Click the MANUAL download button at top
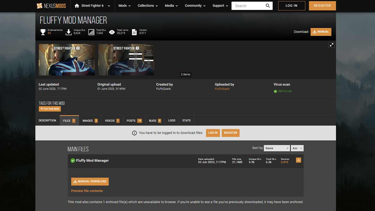375x211 pixels. tap(321, 32)
